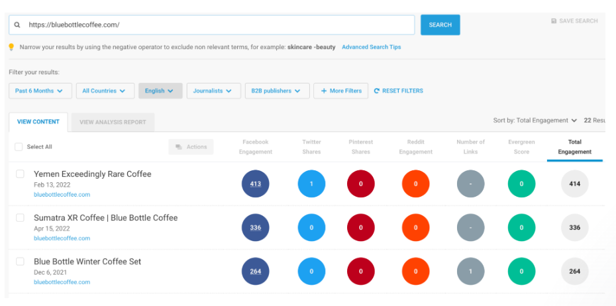Click Evergreen Score bubble in Yemen row
Viewport: 616px width, 306px height.
521,183
